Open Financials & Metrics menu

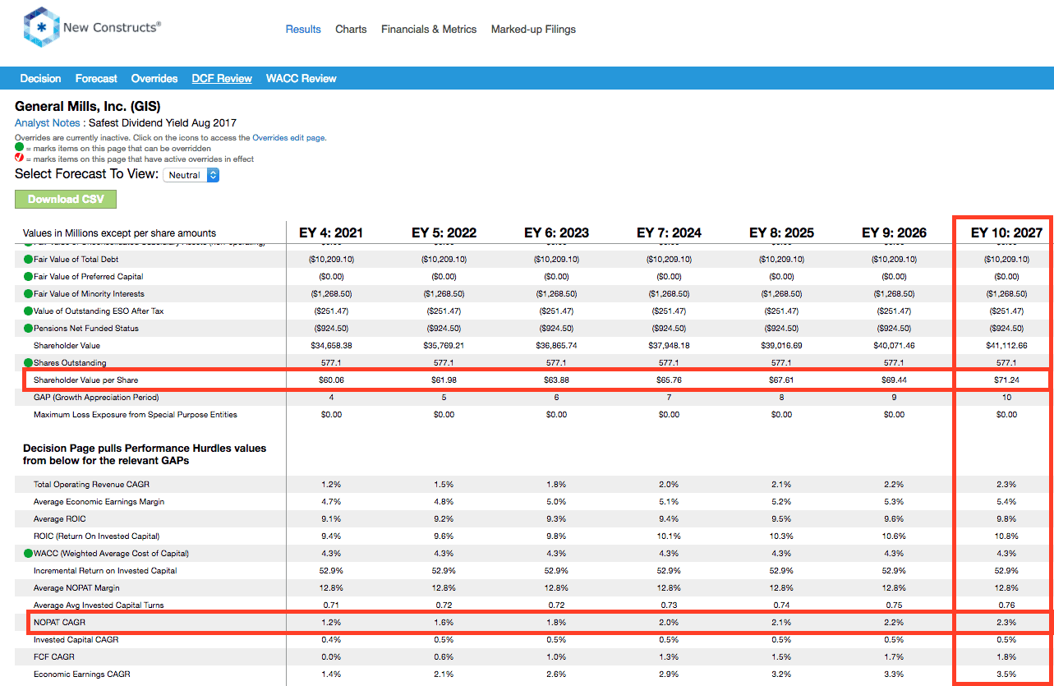(429, 29)
